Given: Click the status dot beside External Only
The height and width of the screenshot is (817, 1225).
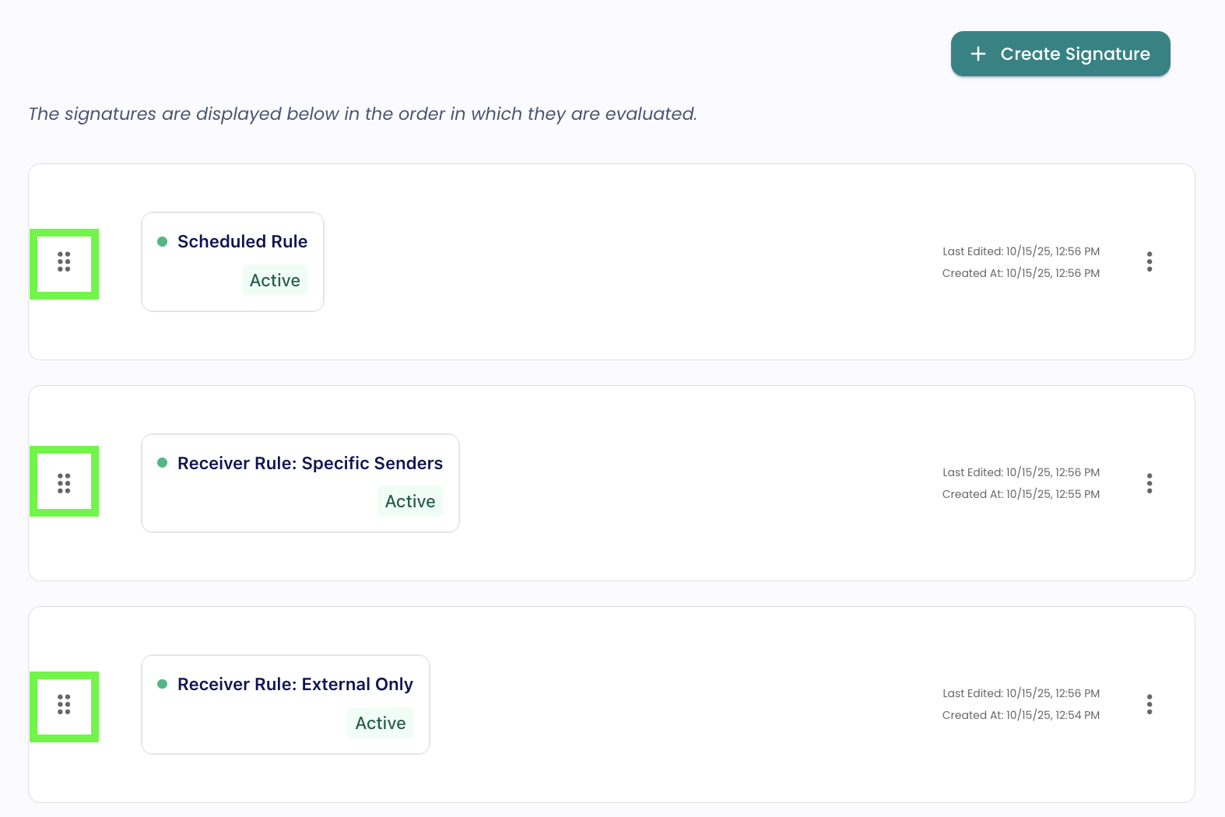Looking at the screenshot, I should (163, 684).
